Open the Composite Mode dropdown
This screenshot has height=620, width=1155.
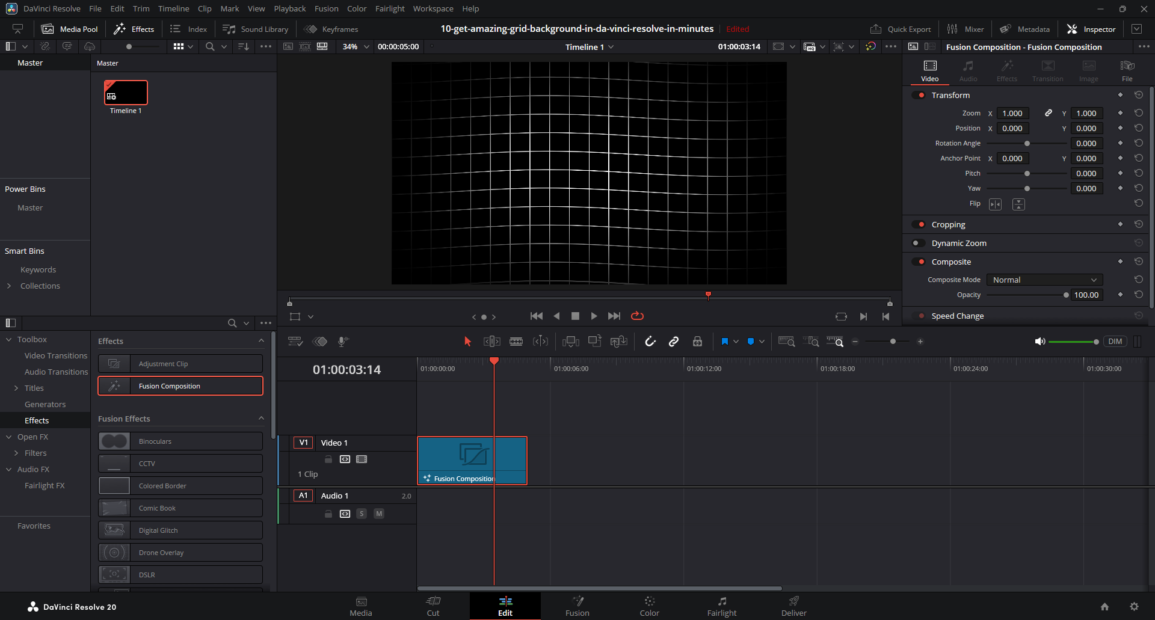(1044, 280)
